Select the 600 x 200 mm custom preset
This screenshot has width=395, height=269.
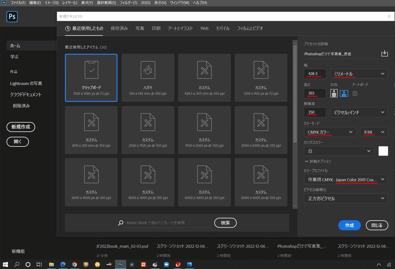(x=91, y=130)
